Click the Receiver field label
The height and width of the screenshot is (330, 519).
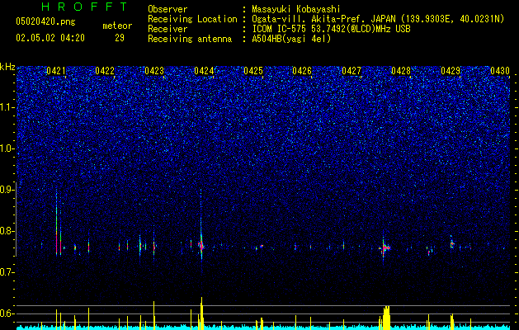point(167,29)
